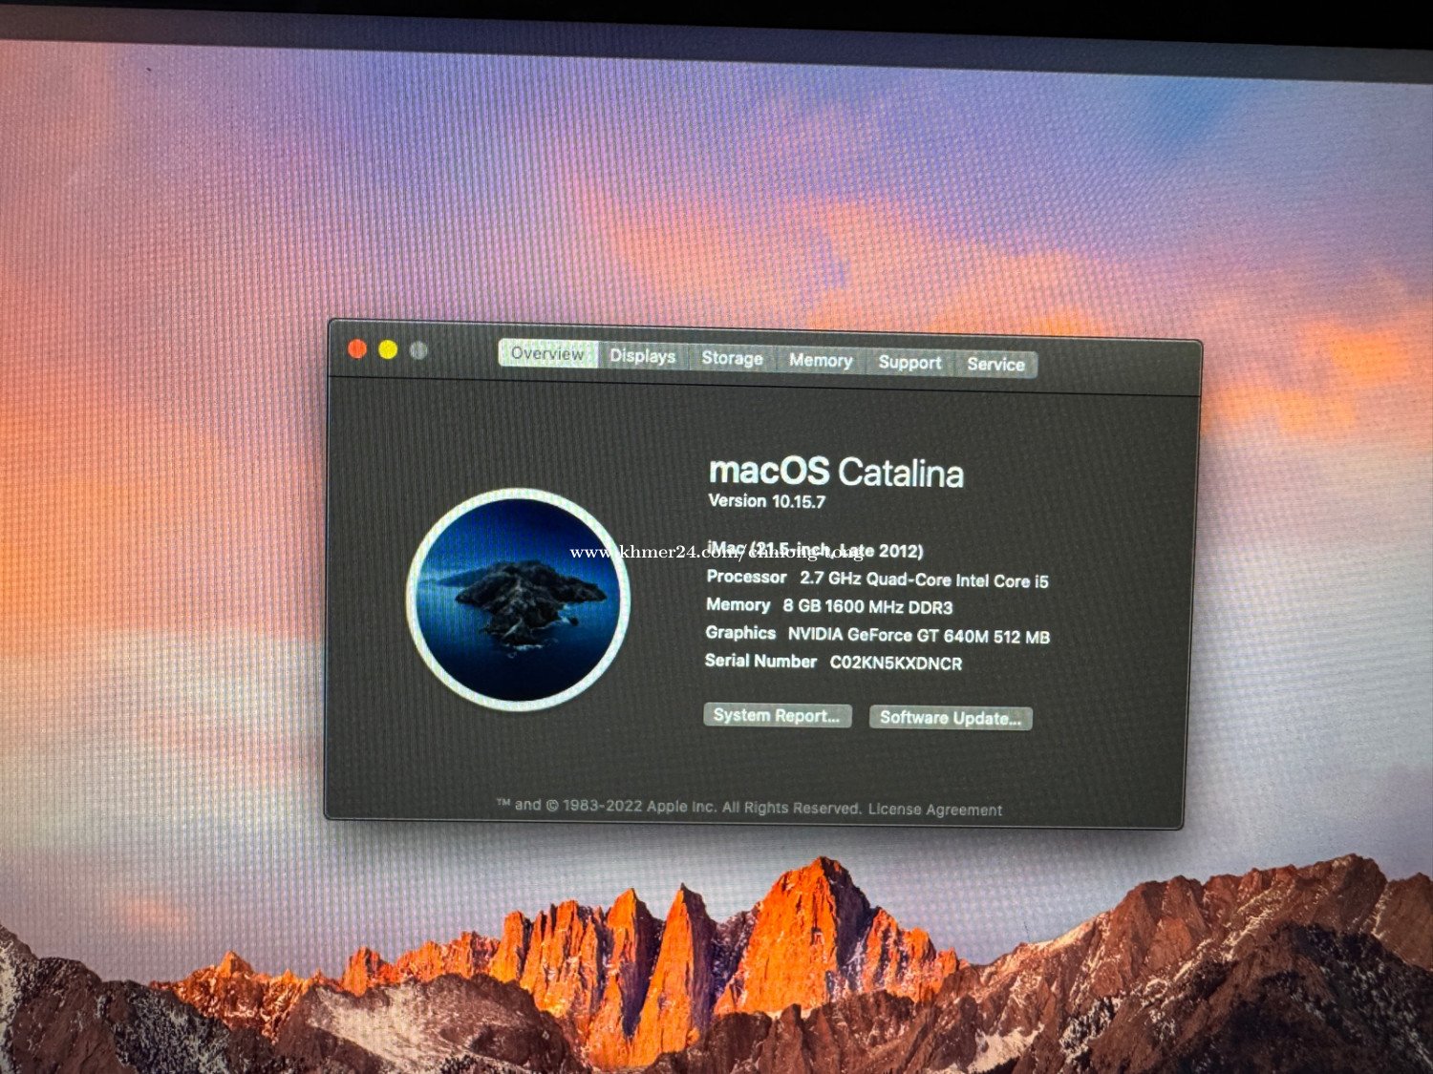Viewport: 1433px width, 1074px height.
Task: Click NVIDIA GeForce GT 640M 512 MB text
Action: [918, 636]
